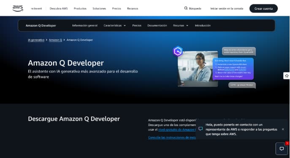The height and width of the screenshot is (158, 290).
Task: Select Documentación tab
Action: click(x=157, y=25)
